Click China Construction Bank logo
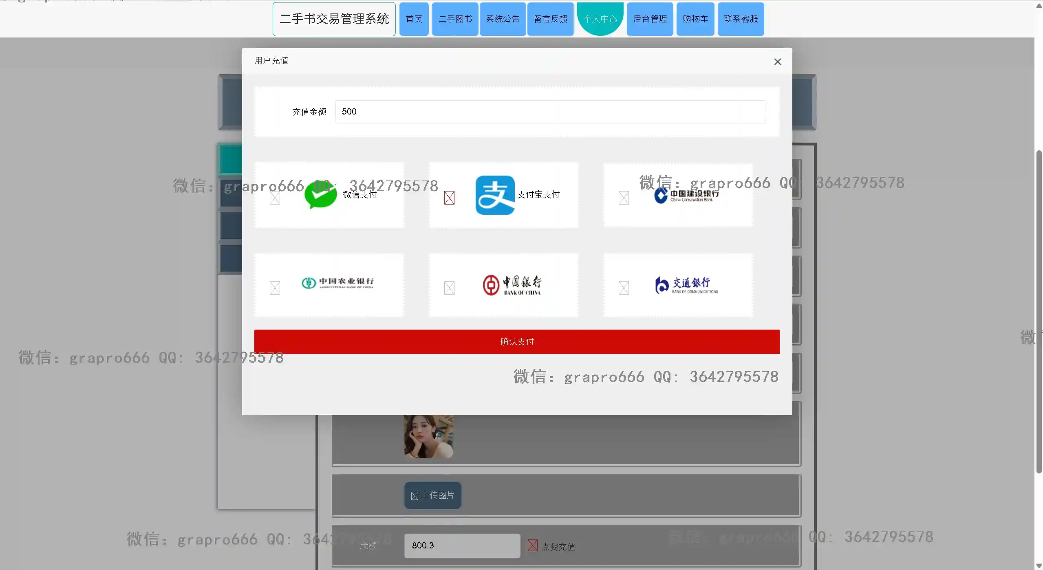Screen dimensions: 1043x570 point(686,195)
